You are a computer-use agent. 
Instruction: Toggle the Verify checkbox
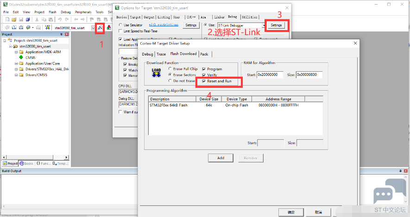pyautogui.click(x=204, y=75)
